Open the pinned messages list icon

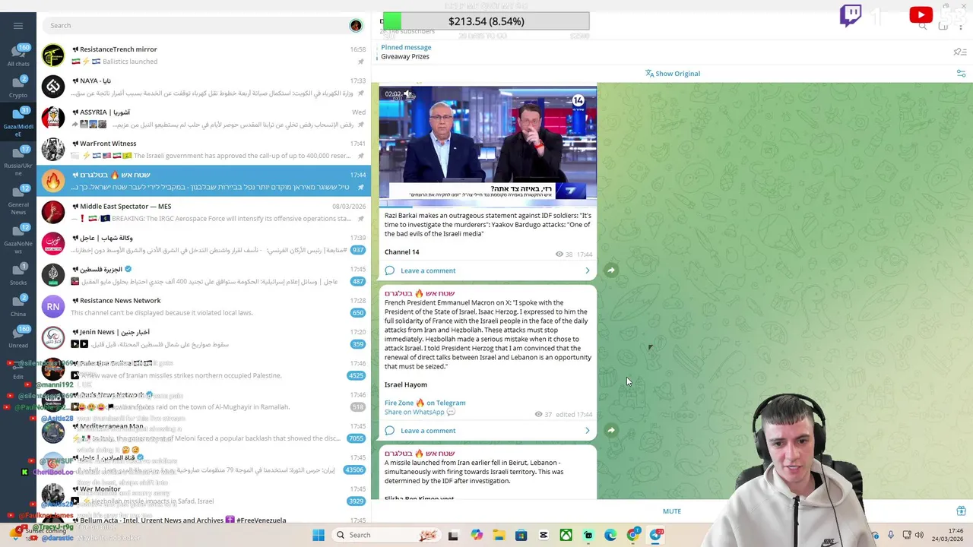click(960, 52)
